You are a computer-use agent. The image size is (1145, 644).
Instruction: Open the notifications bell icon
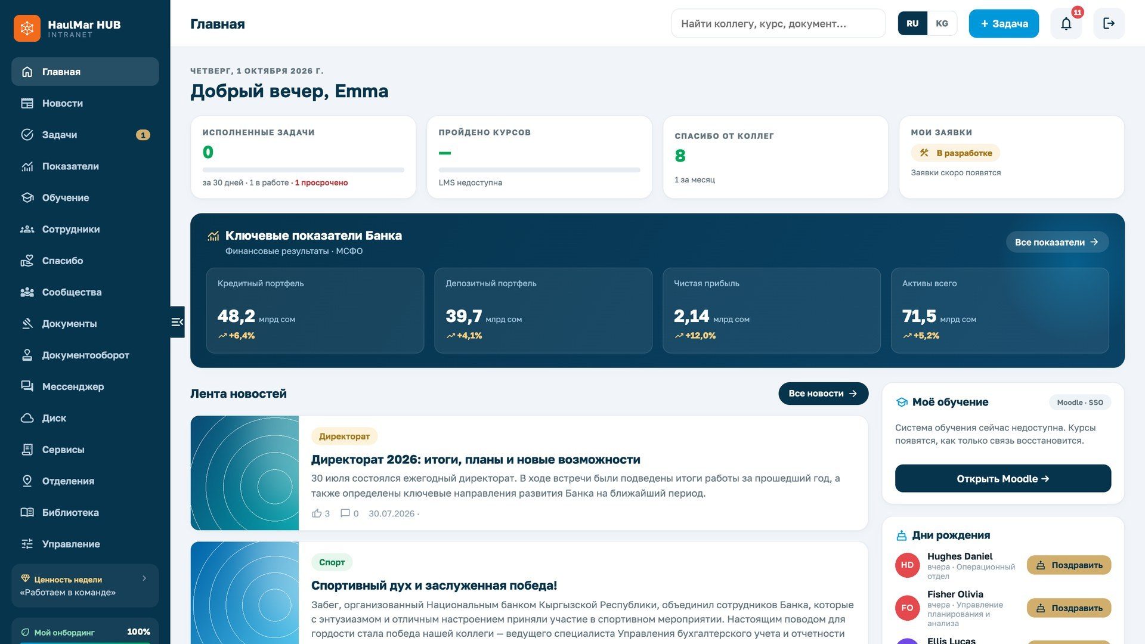coord(1066,24)
